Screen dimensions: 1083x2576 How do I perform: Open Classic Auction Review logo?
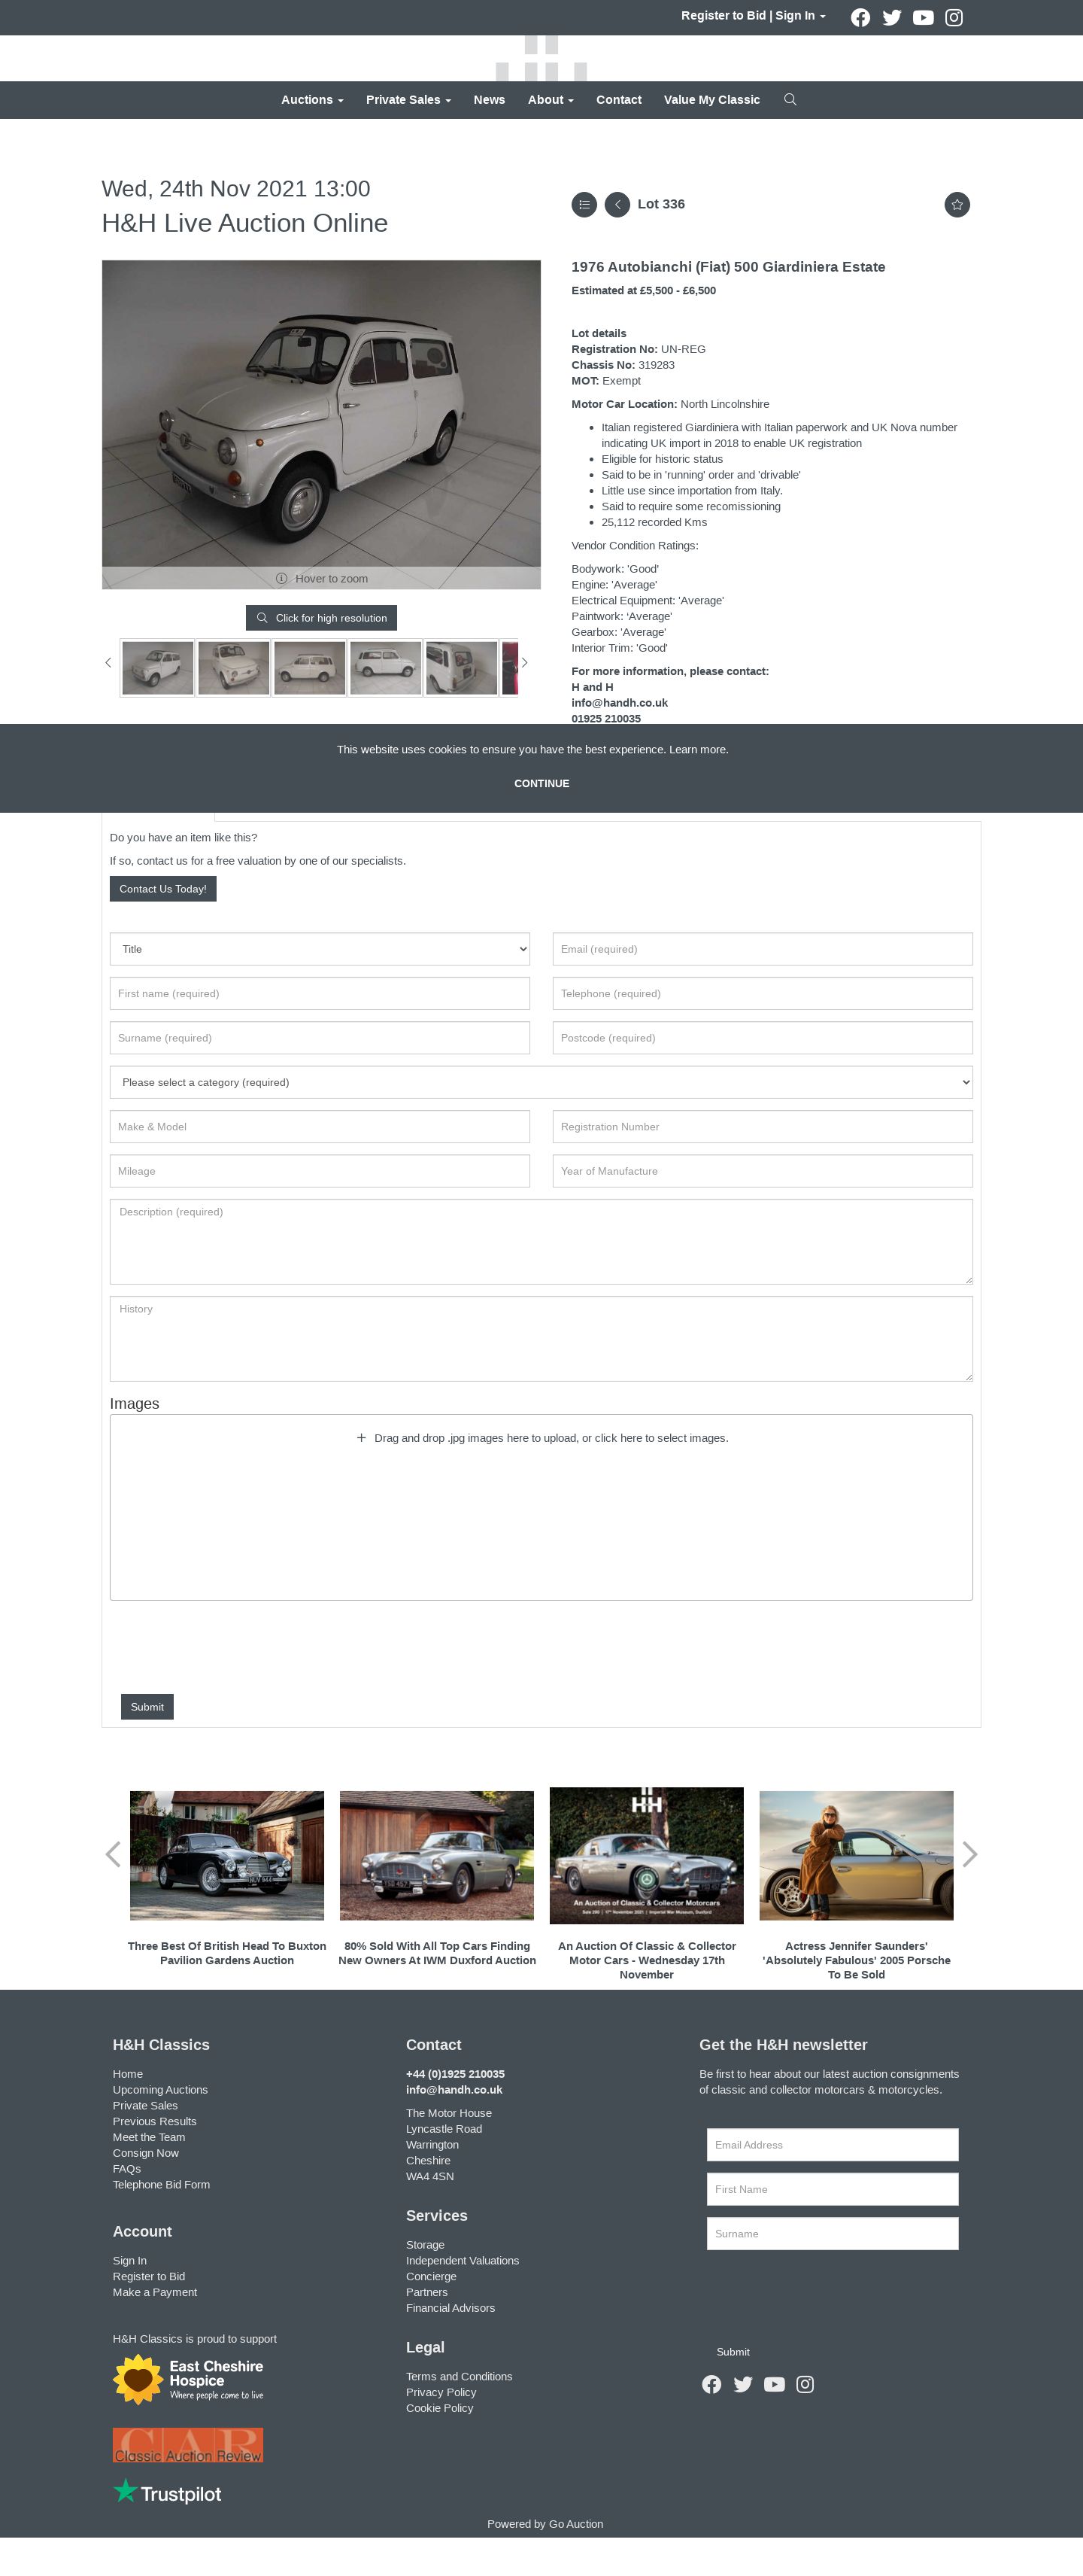[188, 2445]
